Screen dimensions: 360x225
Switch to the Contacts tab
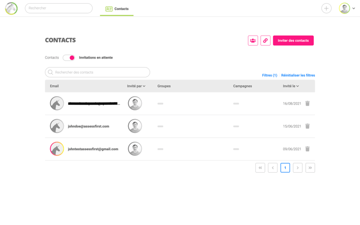117,9
